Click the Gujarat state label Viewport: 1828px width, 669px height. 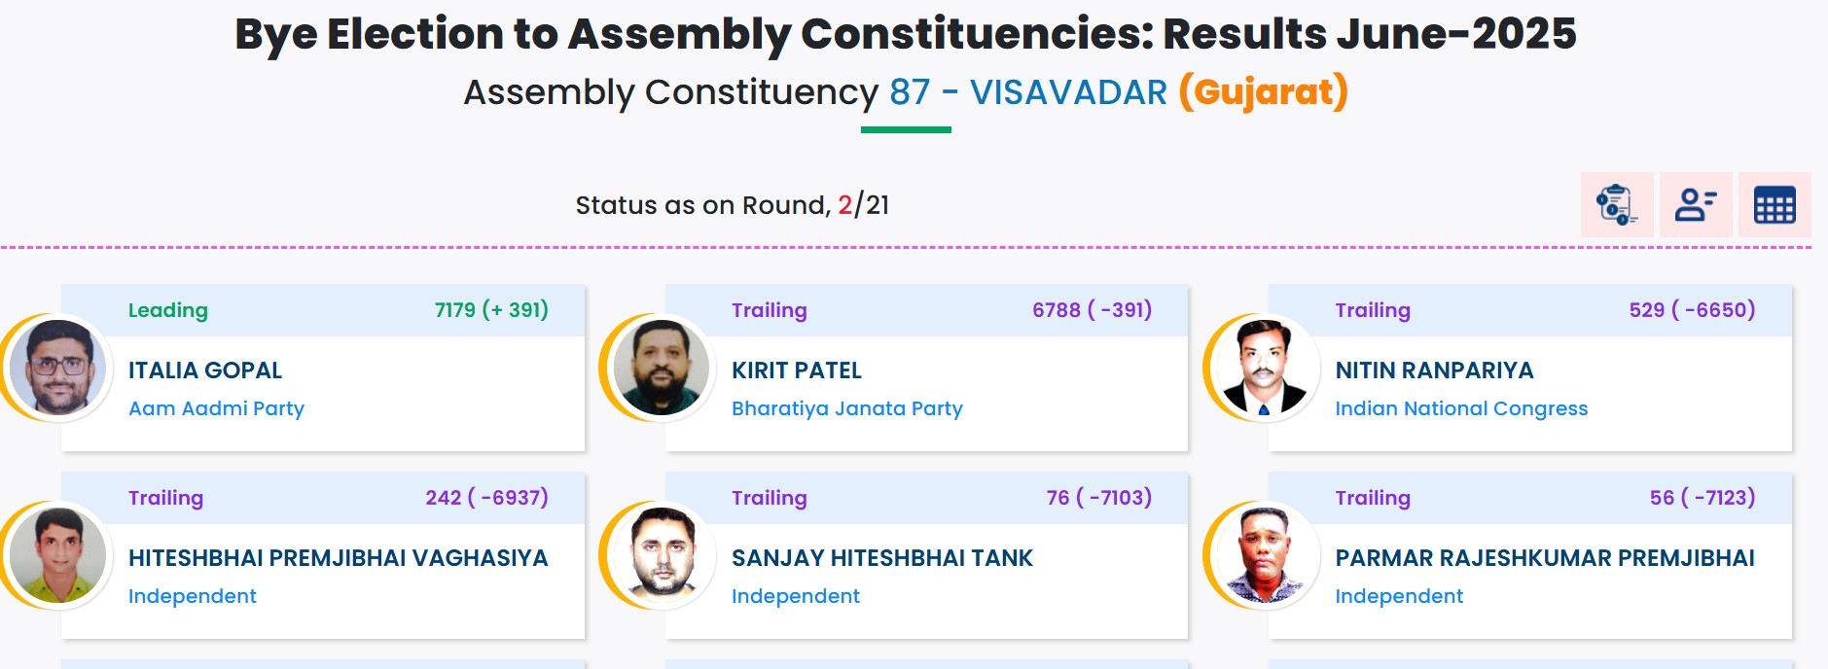[1263, 91]
